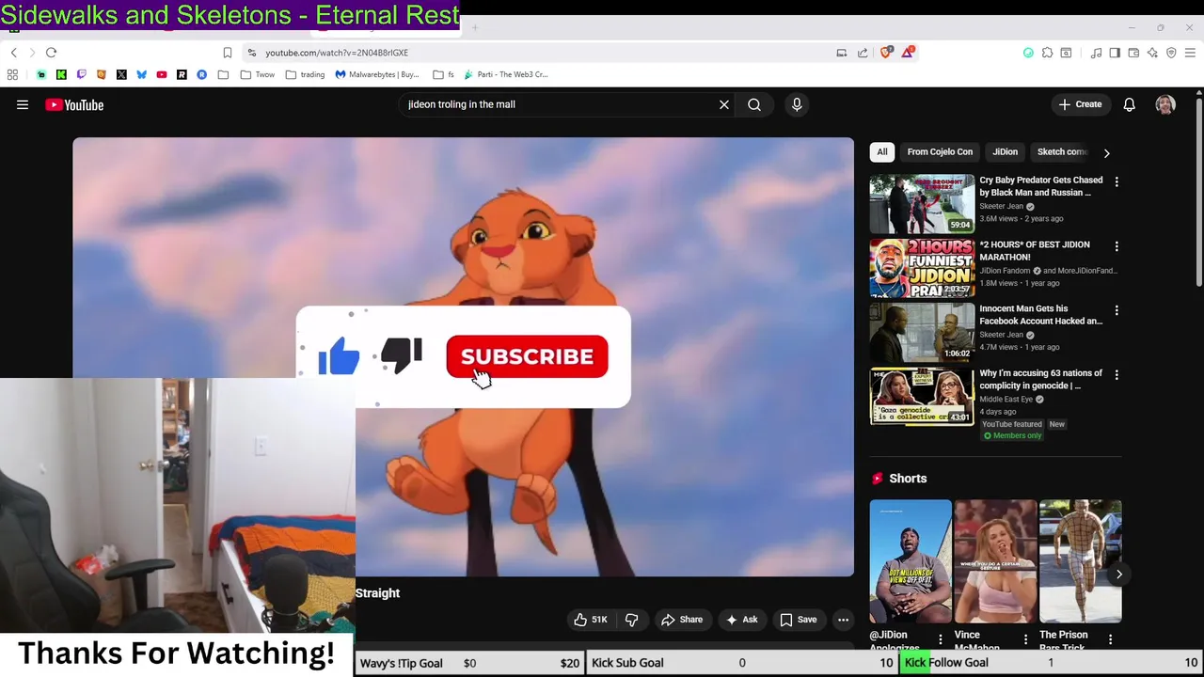Open options for Innocent Man video

click(x=1117, y=310)
